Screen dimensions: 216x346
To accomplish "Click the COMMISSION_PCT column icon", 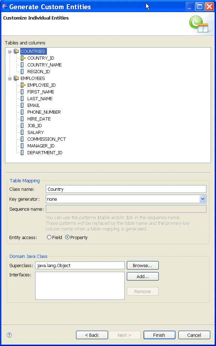I will [22, 139].
